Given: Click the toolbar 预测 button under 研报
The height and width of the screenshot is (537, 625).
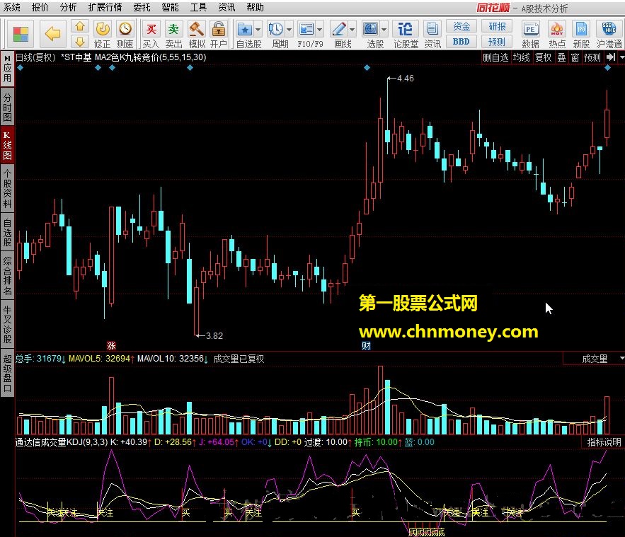Looking at the screenshot, I should [x=497, y=42].
